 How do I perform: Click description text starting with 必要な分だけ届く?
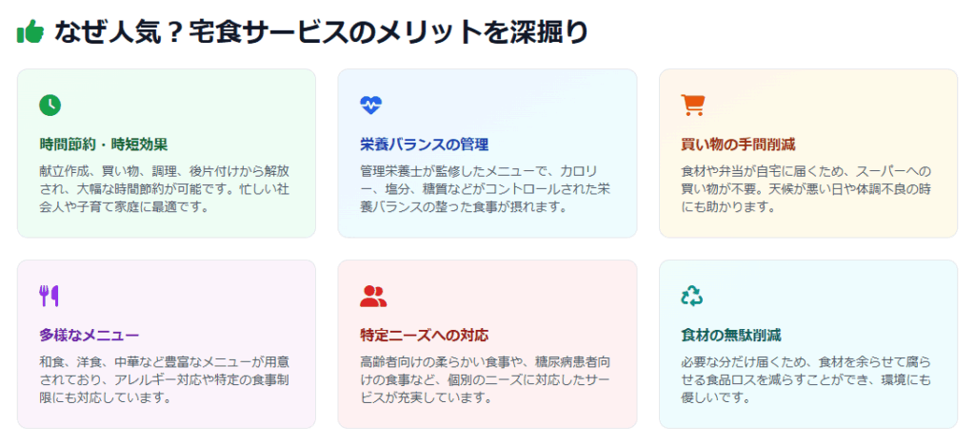click(x=806, y=379)
